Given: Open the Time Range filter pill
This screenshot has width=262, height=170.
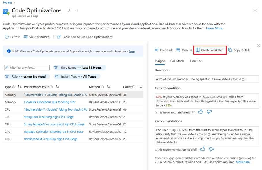Looking at the screenshot, I should (x=79, y=68).
